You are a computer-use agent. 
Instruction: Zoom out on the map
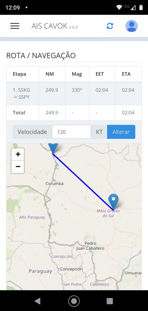tap(18, 167)
